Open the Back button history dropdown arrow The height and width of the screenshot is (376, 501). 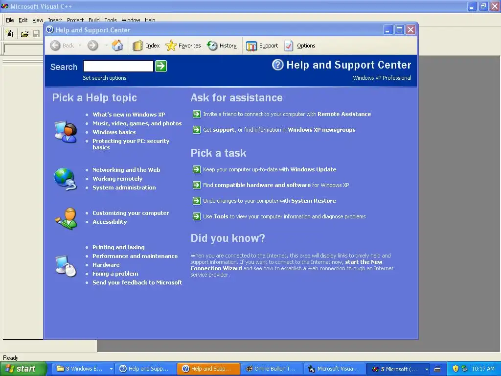[80, 46]
